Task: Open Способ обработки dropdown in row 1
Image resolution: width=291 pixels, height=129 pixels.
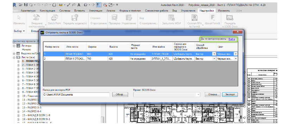Action: (x=214, y=54)
